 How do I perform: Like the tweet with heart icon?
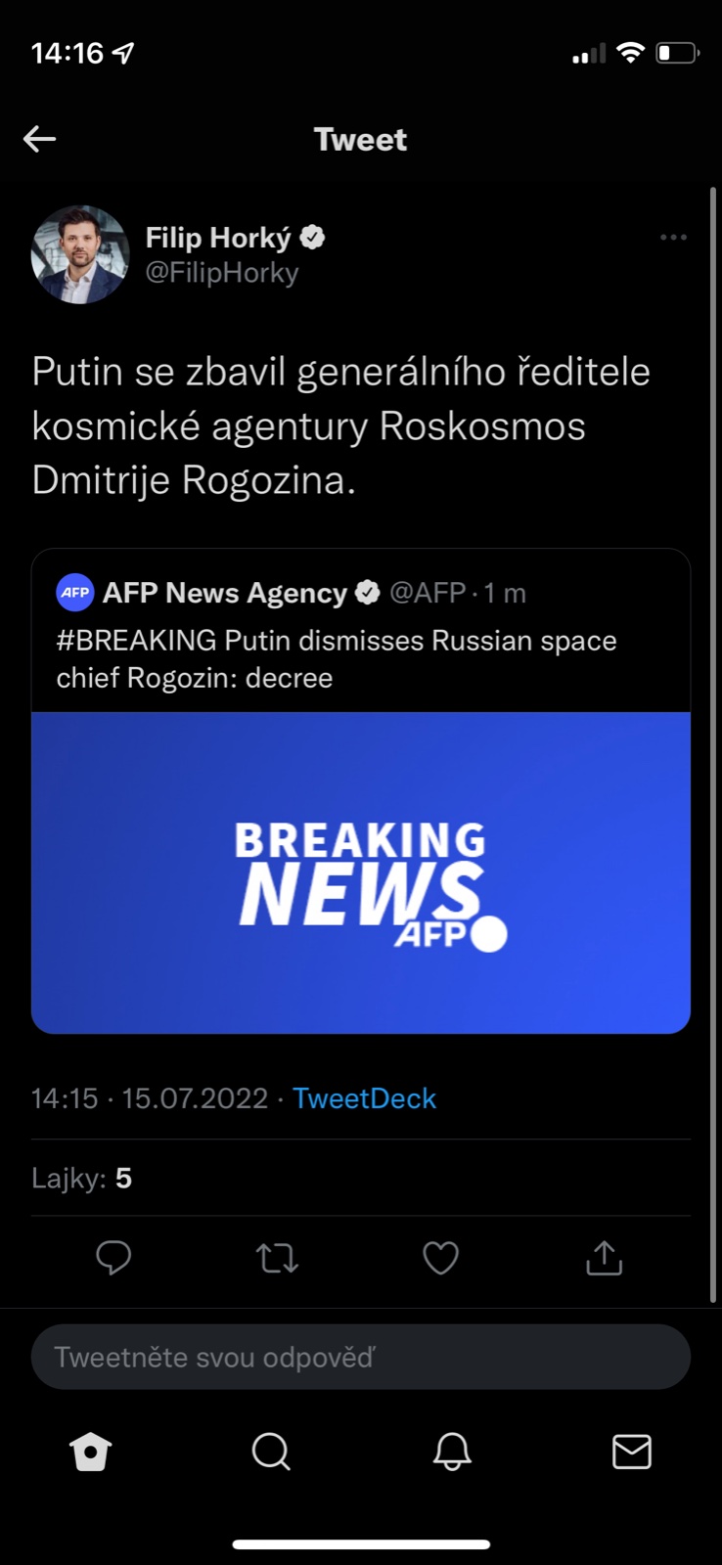click(x=440, y=1258)
